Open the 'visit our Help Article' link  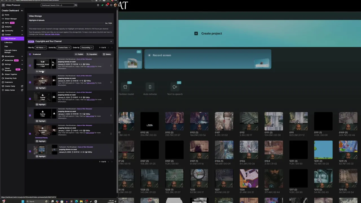point(52,34)
